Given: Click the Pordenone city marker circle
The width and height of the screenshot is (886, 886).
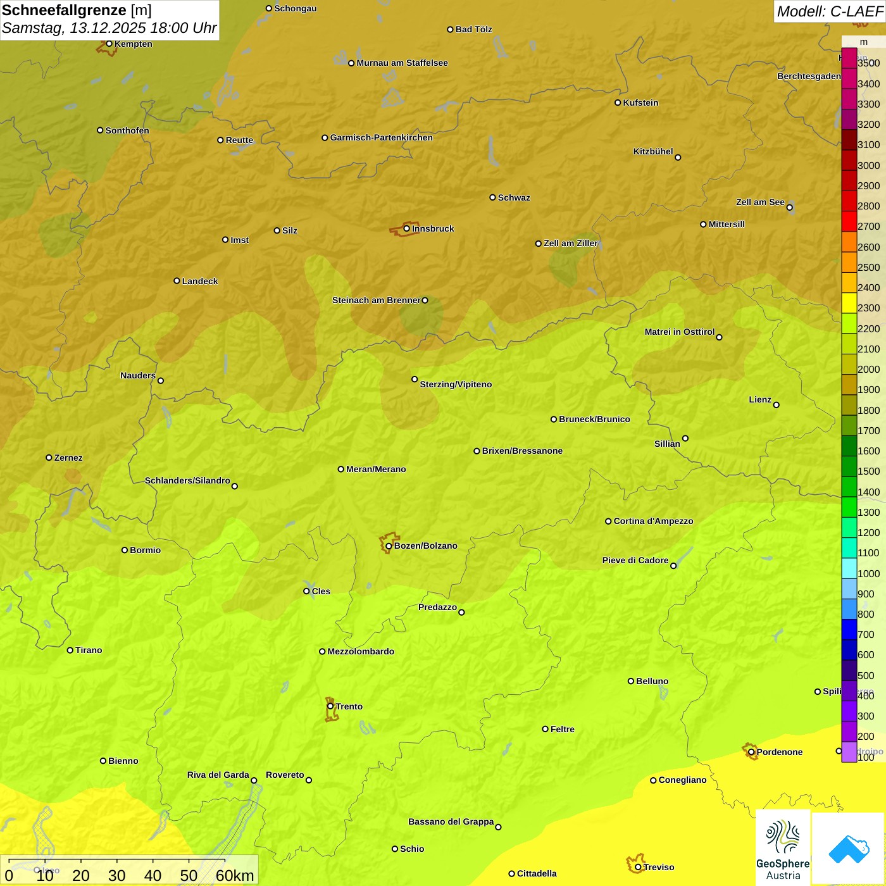Looking at the screenshot, I should pos(751,752).
